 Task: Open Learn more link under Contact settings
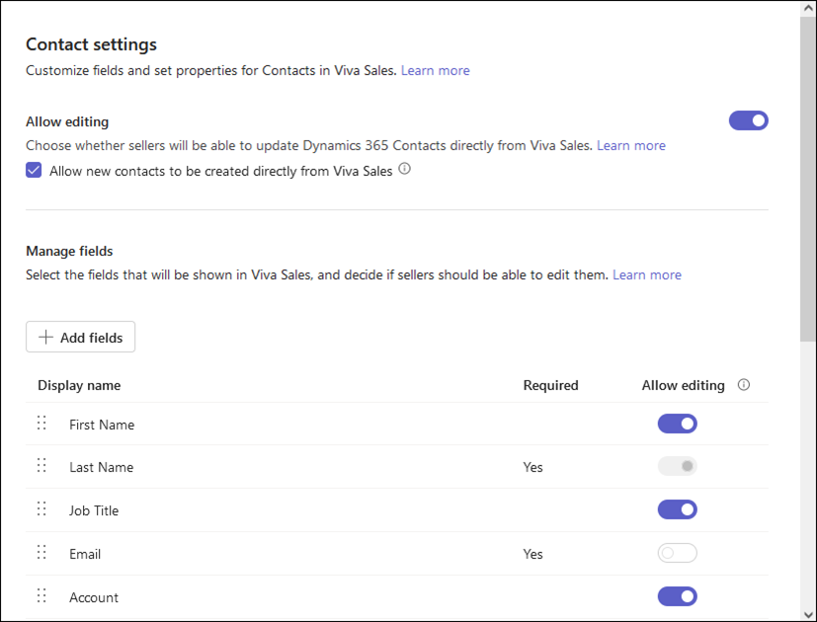click(x=435, y=70)
